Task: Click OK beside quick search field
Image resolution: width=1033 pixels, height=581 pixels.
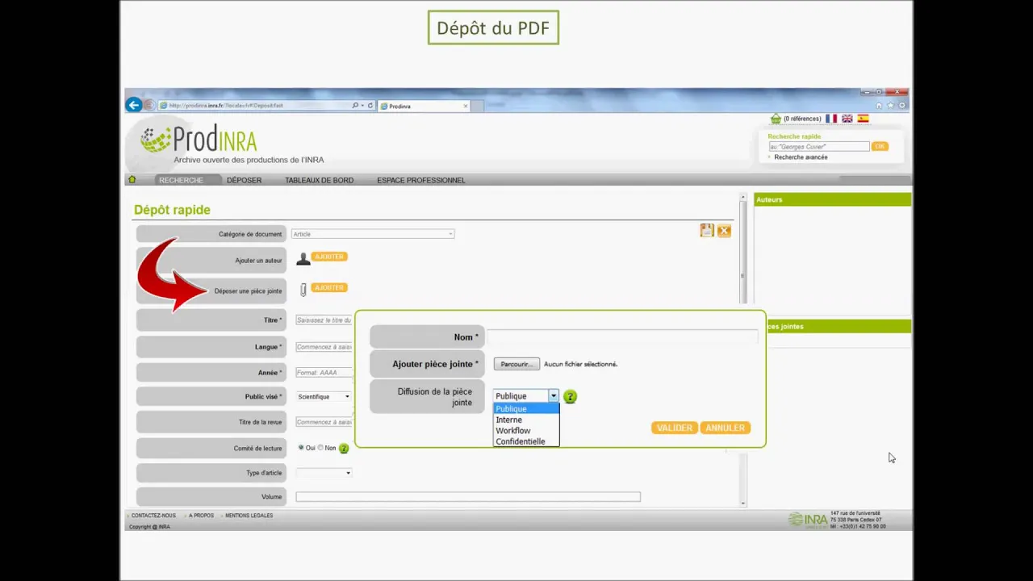Action: pyautogui.click(x=880, y=146)
